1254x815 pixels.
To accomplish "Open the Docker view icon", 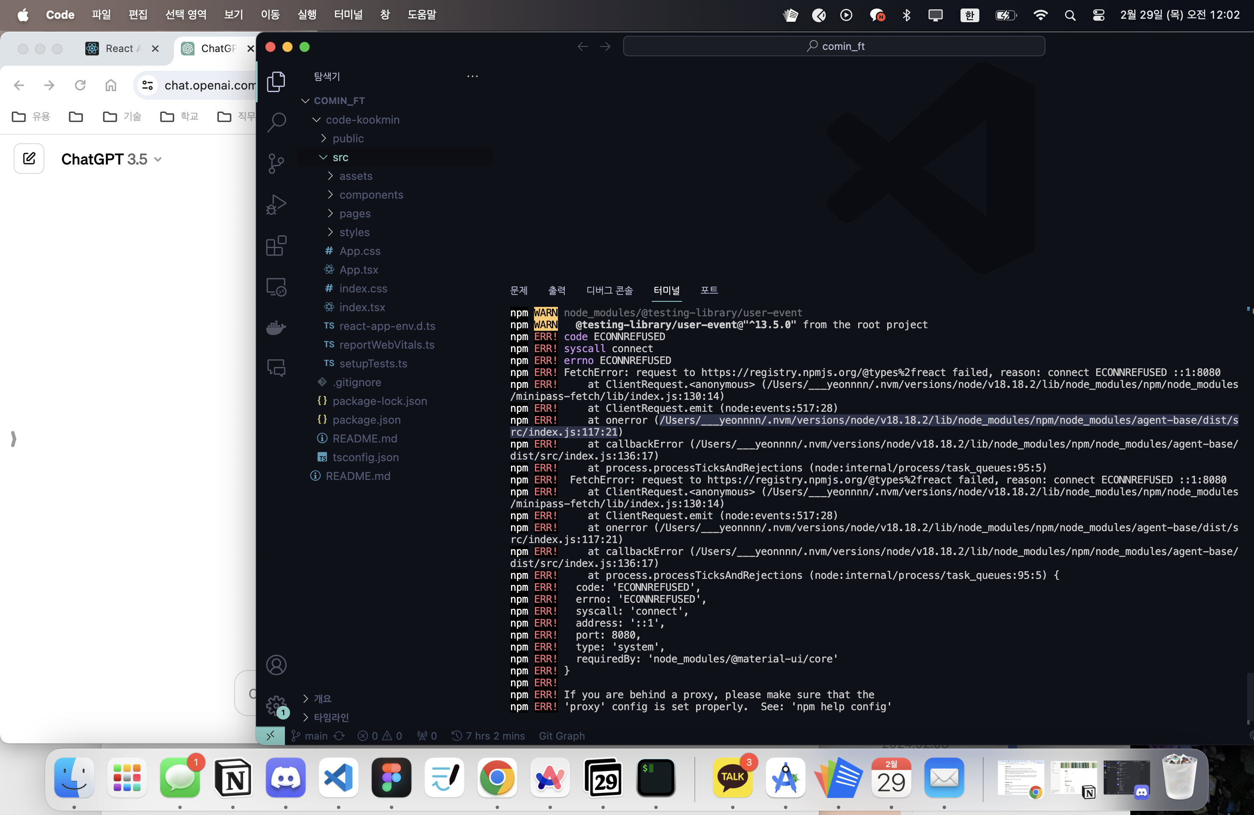I will (x=276, y=327).
